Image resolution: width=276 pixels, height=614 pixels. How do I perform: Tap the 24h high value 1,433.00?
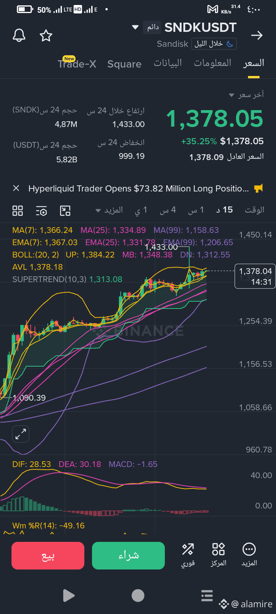click(128, 124)
